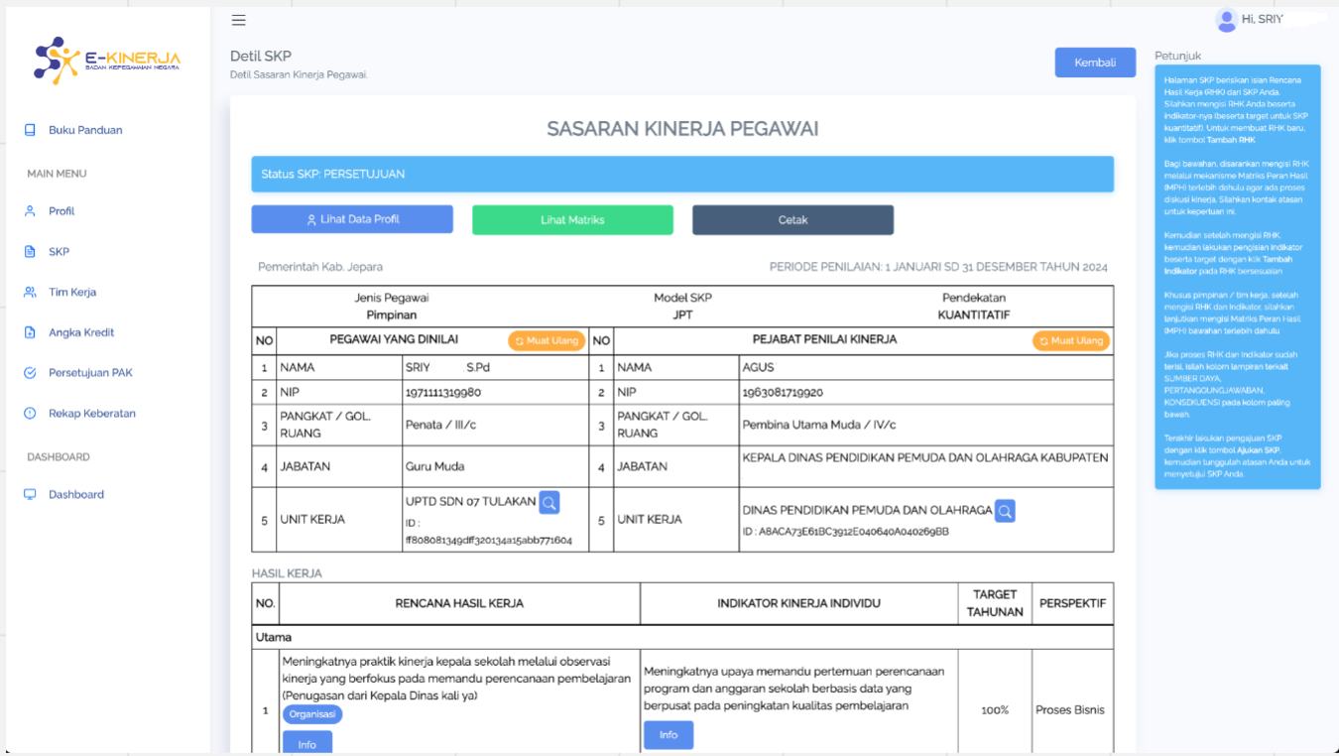Click the E-Kinerja logo

[107, 61]
